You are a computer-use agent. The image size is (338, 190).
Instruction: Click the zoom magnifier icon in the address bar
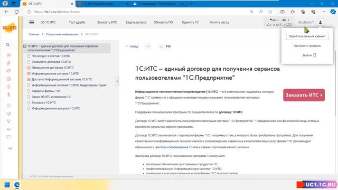click(251, 12)
